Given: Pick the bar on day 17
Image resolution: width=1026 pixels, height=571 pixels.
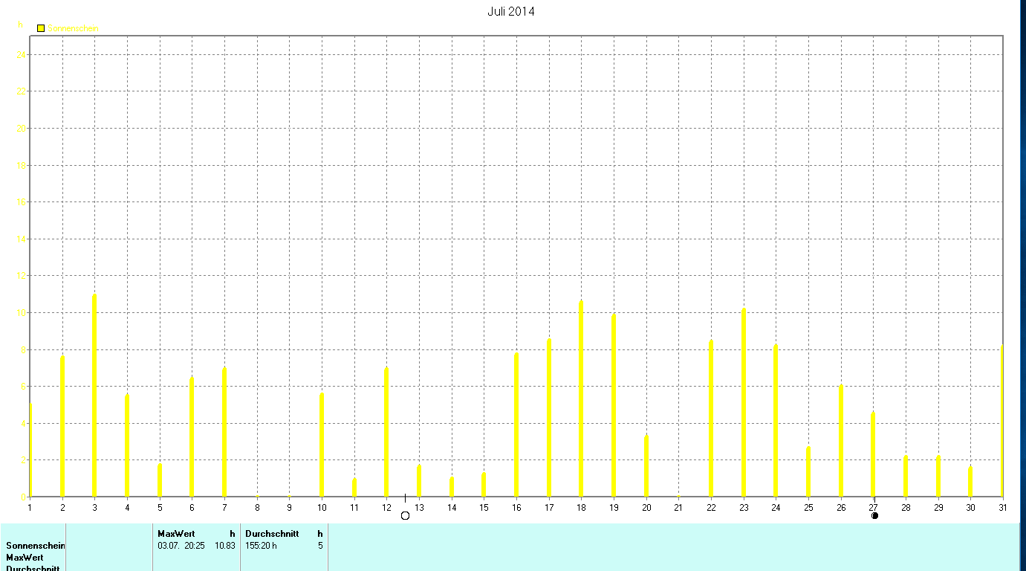Looking at the screenshot, I should (549, 418).
